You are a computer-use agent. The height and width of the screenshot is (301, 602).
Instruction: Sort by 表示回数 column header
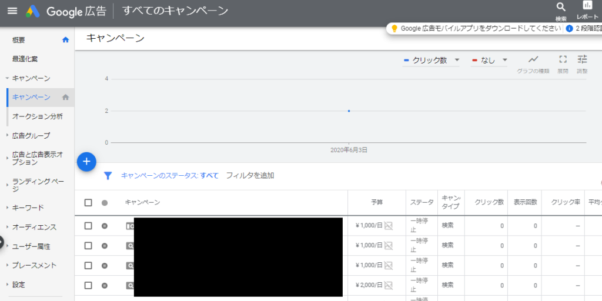pos(525,202)
